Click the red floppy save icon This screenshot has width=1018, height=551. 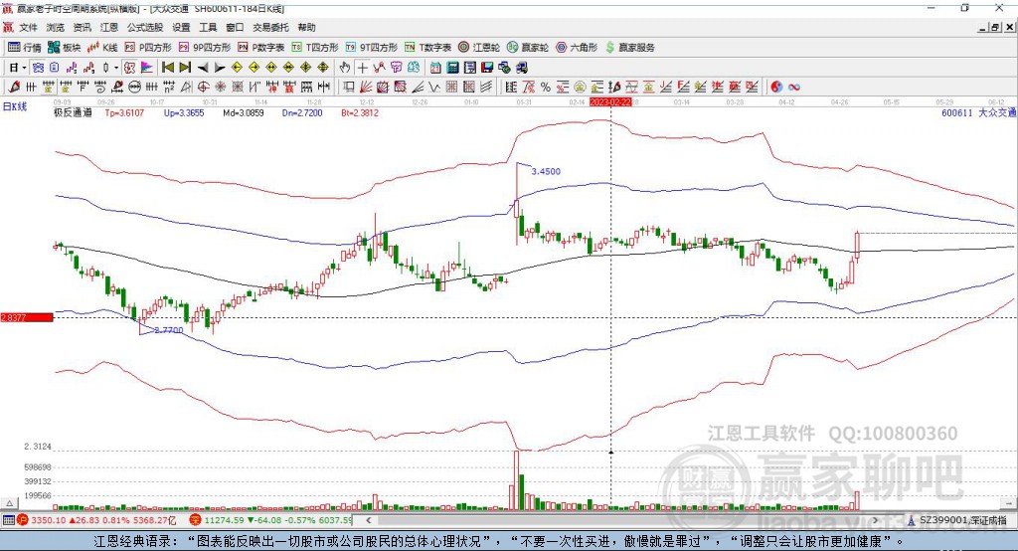click(487, 68)
